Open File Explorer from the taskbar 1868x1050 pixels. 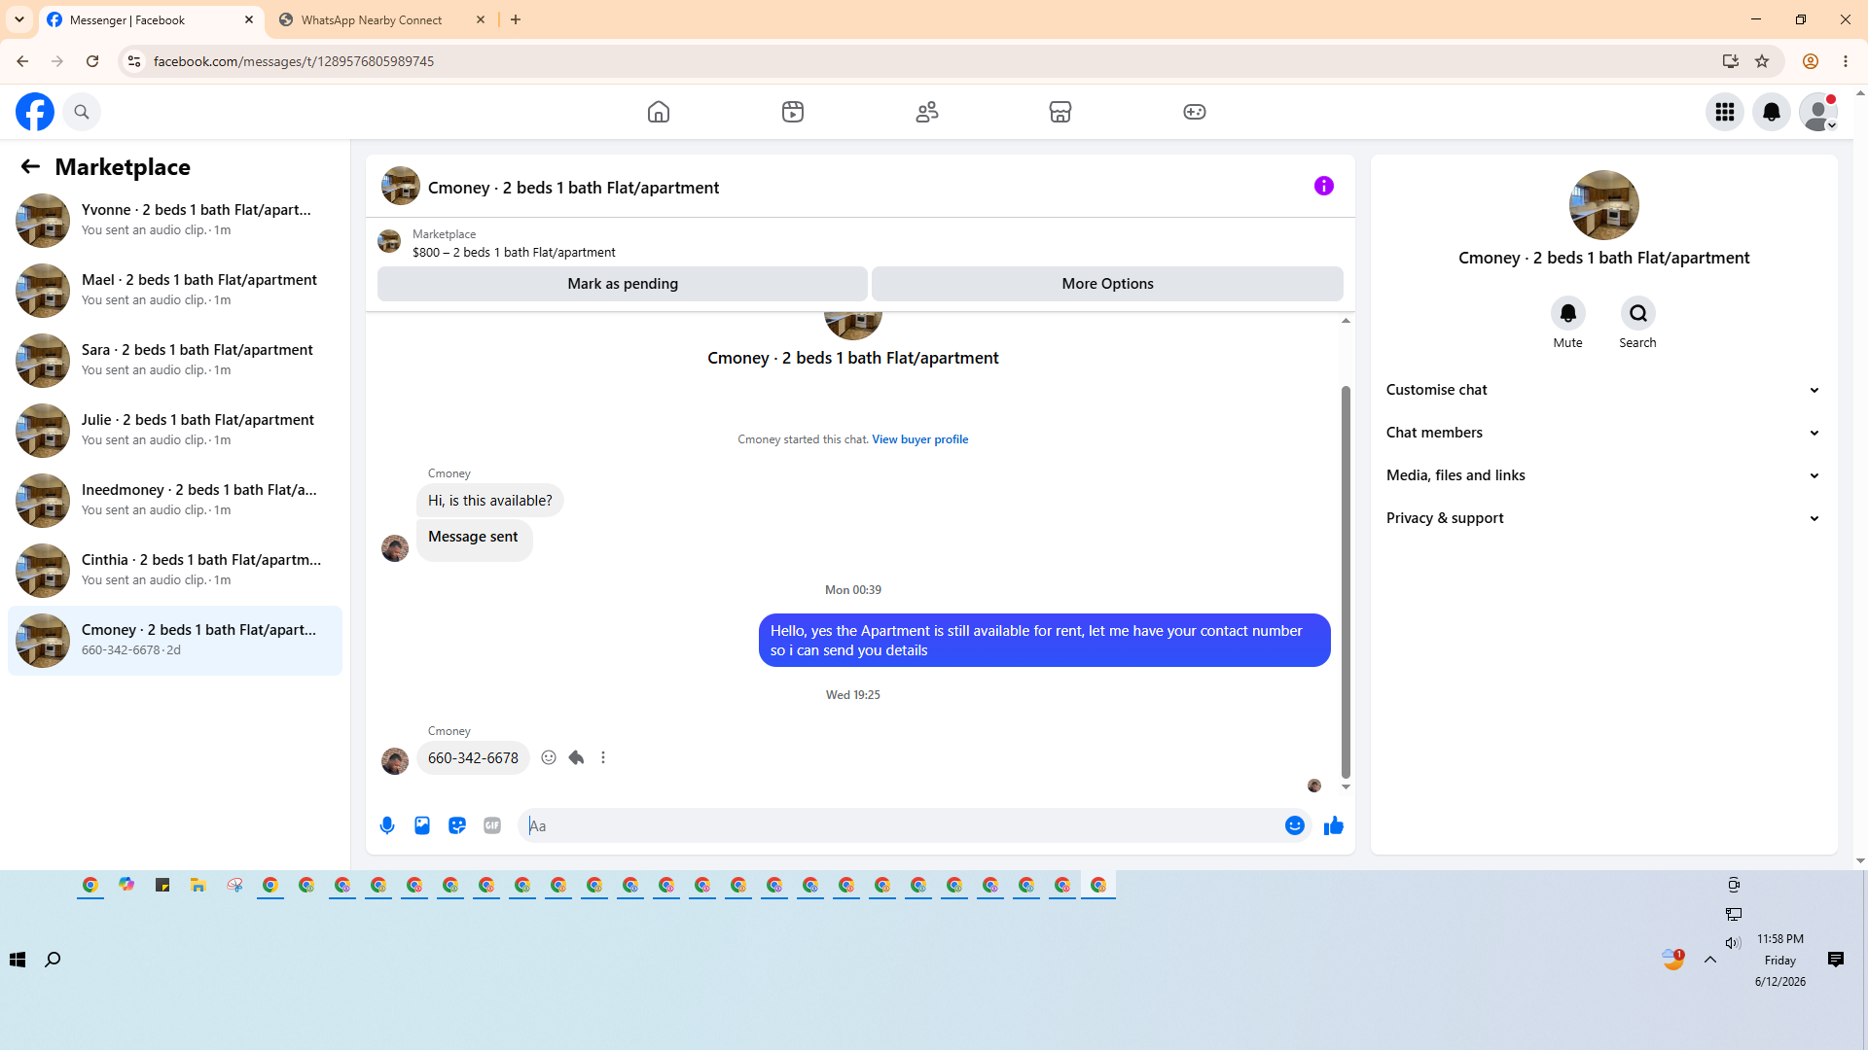pos(198,885)
